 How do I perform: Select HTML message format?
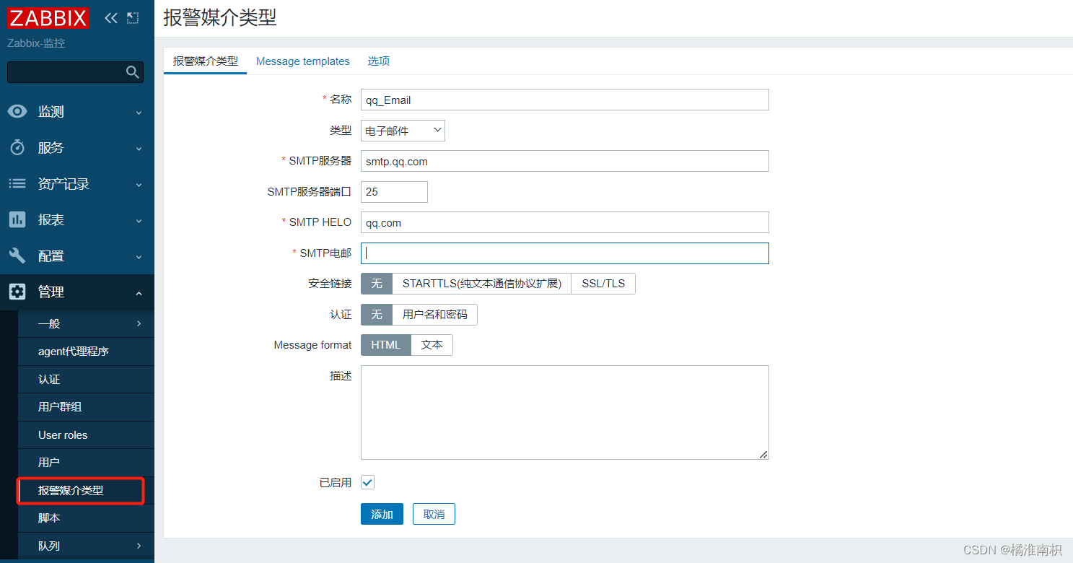pyautogui.click(x=386, y=345)
